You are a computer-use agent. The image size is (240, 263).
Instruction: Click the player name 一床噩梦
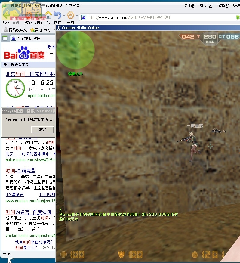coord(195,126)
